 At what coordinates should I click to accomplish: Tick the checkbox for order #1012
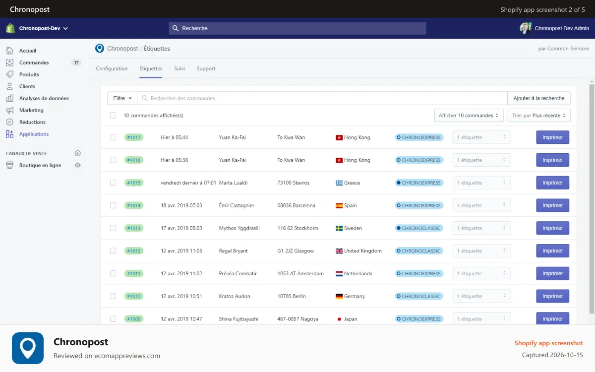click(x=113, y=251)
